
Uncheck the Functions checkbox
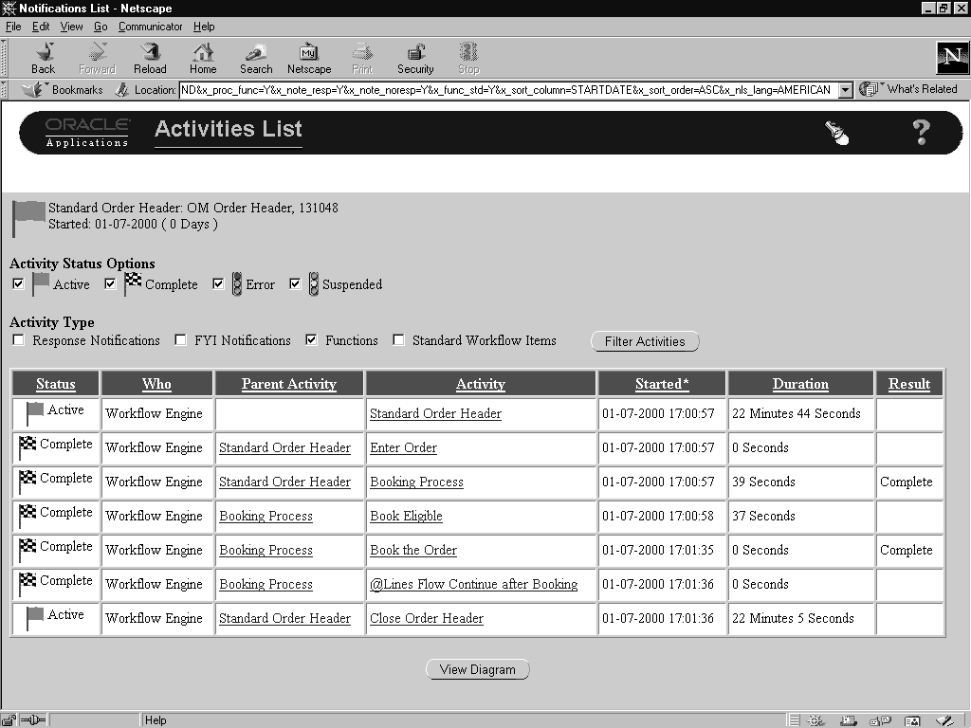point(311,340)
